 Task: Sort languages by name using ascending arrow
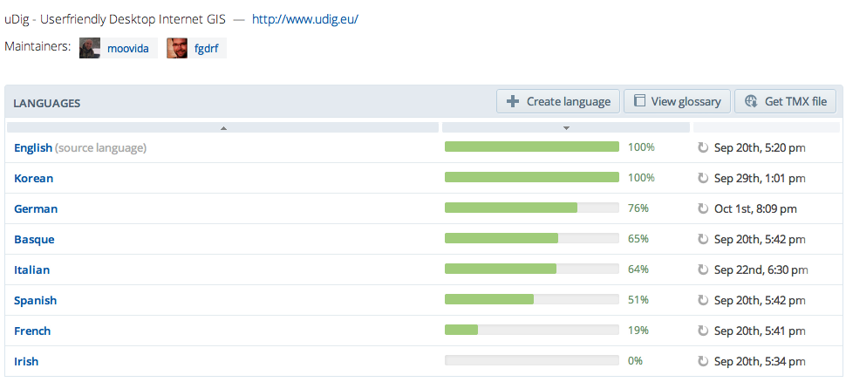(223, 127)
